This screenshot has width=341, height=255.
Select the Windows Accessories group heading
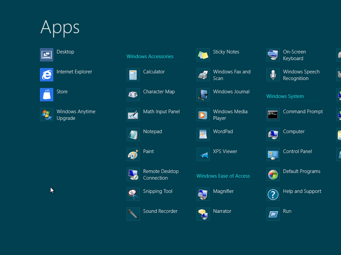(x=150, y=57)
